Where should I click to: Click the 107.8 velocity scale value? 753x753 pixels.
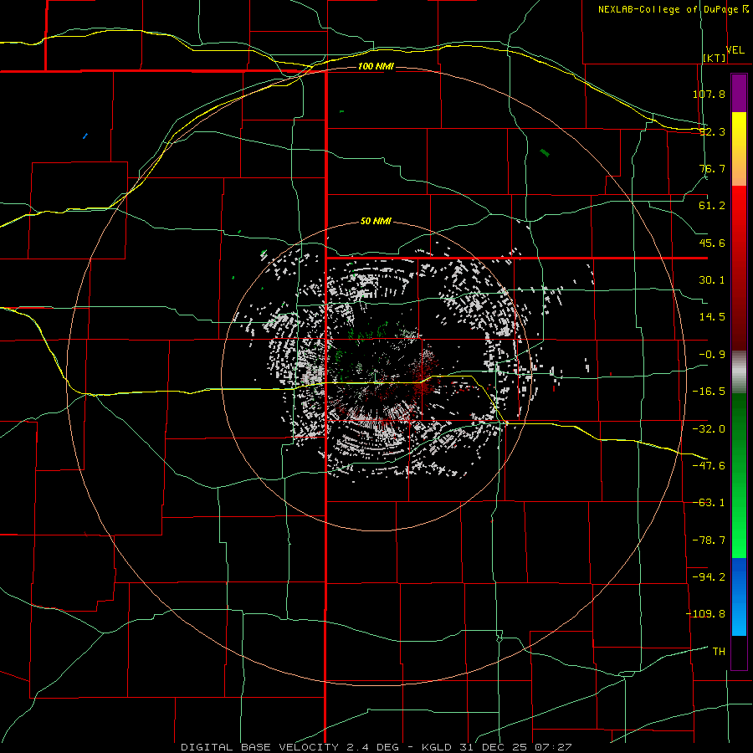coord(709,94)
